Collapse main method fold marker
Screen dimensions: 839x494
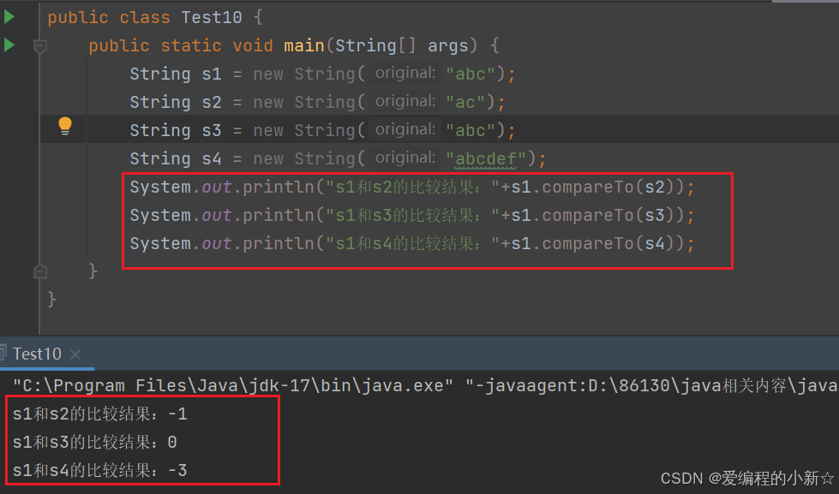[x=40, y=46]
